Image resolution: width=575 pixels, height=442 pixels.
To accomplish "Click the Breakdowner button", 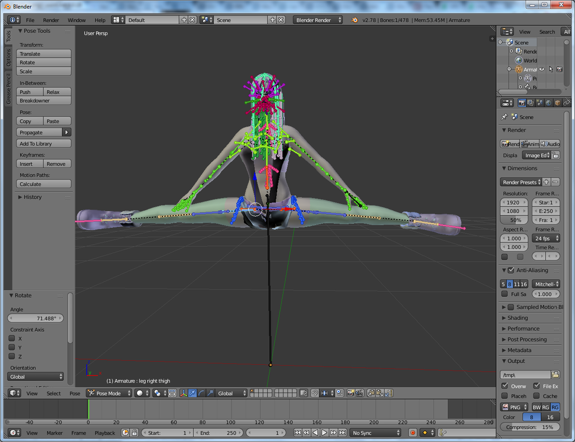I will click(44, 101).
